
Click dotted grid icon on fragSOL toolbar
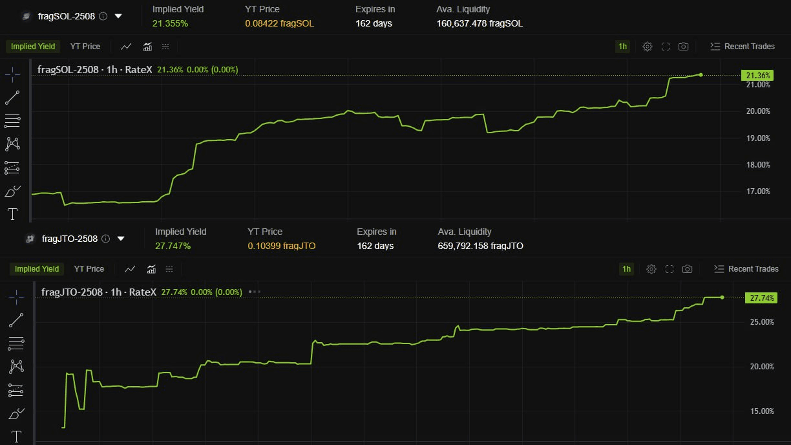pos(165,47)
